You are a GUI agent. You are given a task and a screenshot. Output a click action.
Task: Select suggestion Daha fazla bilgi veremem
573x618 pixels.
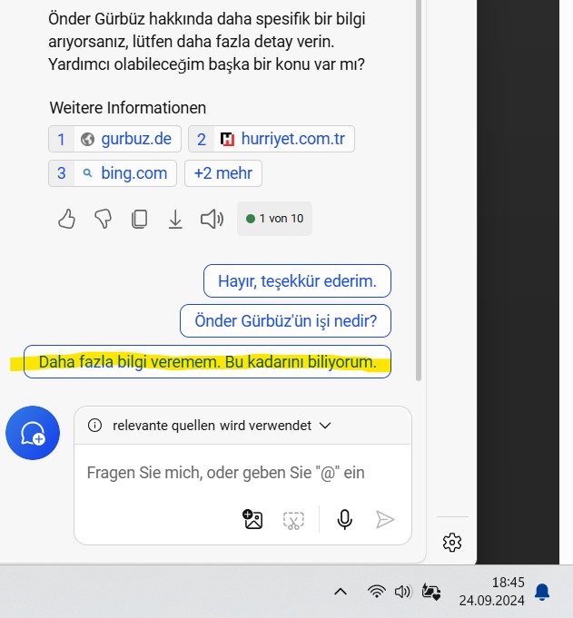(207, 362)
